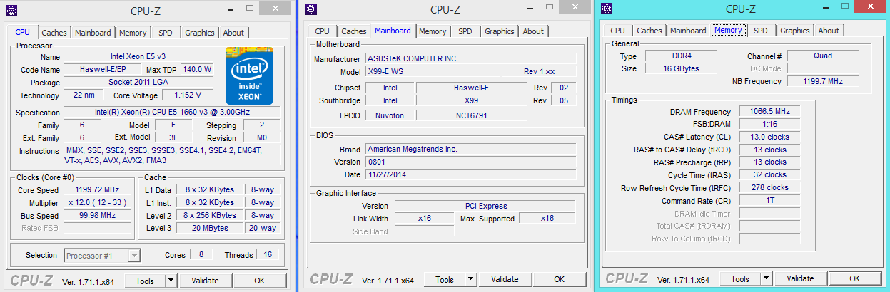Switch to the CPU tab in the Memory window
Viewport: 890px width, 292px height.
point(618,31)
